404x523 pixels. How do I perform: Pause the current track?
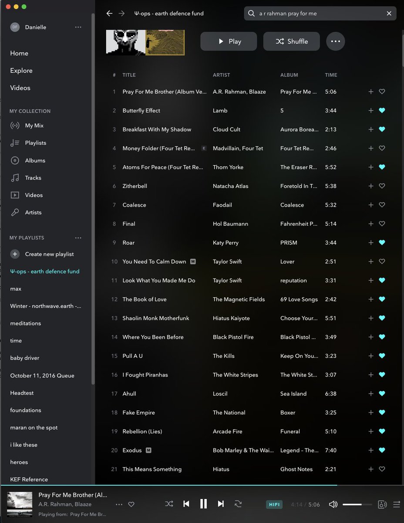[203, 504]
